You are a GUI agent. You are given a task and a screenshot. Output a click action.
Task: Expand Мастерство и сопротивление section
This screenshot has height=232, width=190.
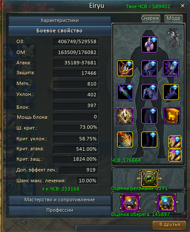pos(60,200)
